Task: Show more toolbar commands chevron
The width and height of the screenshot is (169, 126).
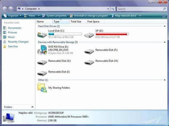Action: [x=140, y=16]
